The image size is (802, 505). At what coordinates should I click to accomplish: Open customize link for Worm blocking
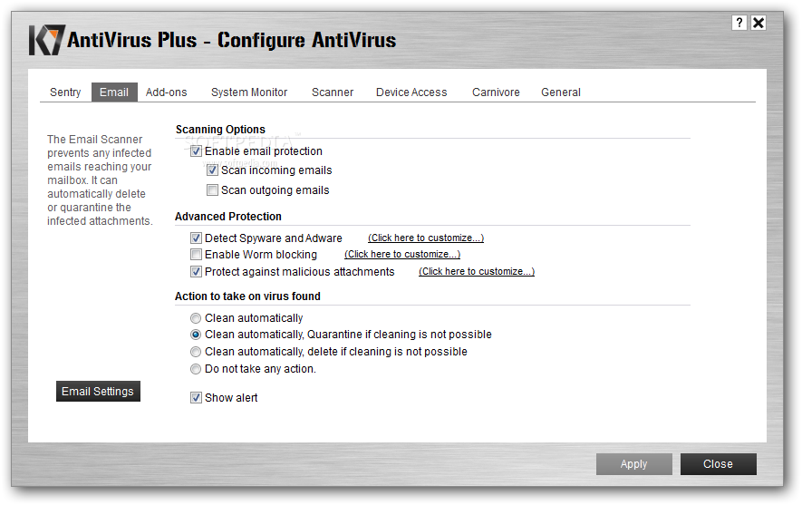pyautogui.click(x=402, y=254)
